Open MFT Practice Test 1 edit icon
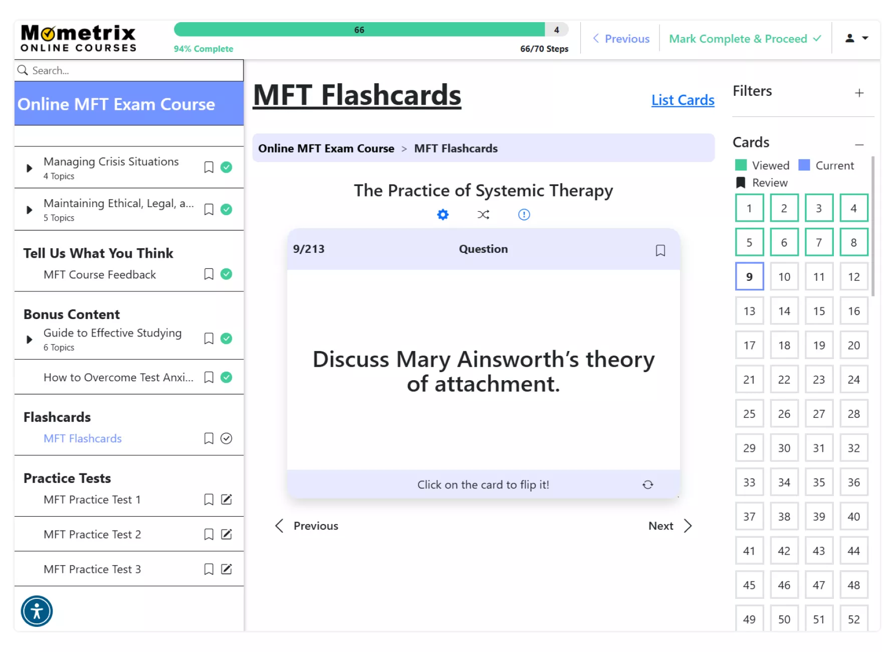The width and height of the screenshot is (894, 652). pyautogui.click(x=227, y=500)
